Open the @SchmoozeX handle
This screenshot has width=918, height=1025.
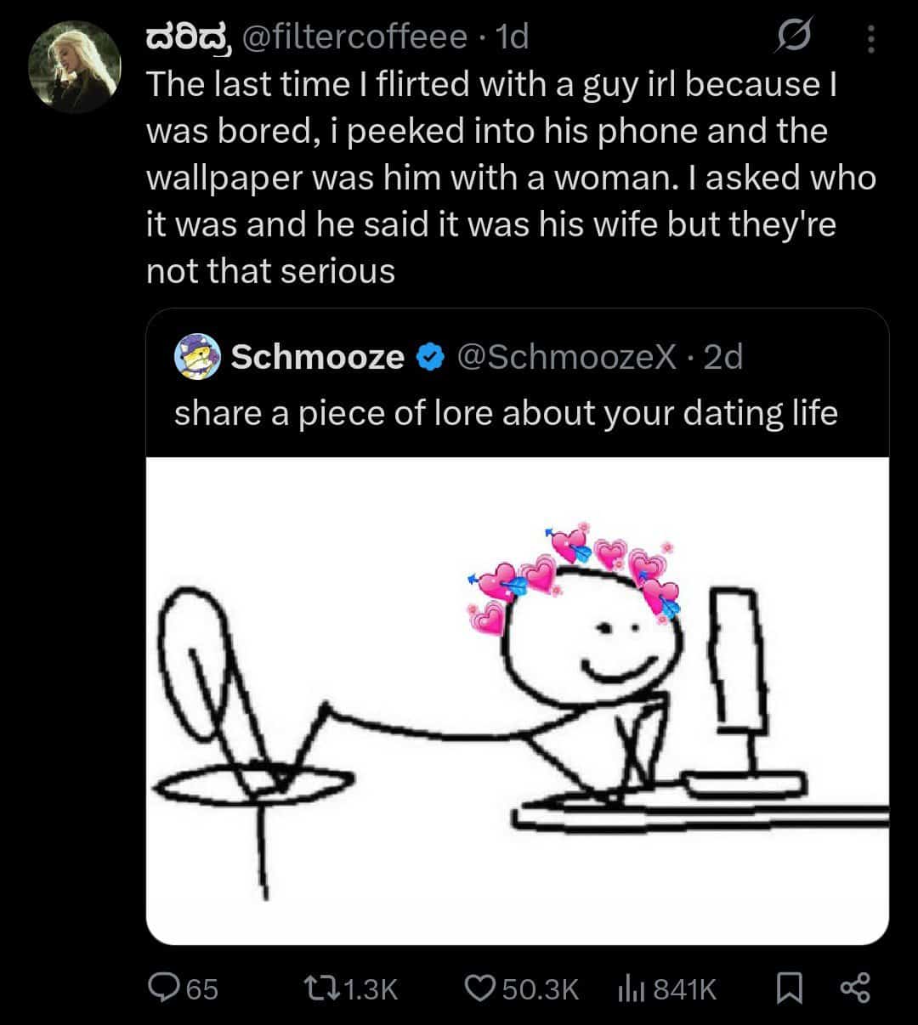pyautogui.click(x=568, y=358)
